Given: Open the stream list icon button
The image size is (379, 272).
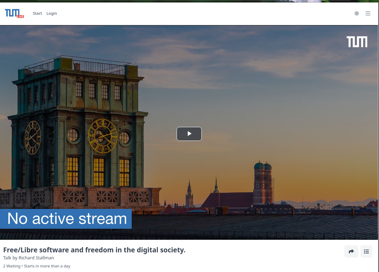Looking at the screenshot, I should pyautogui.click(x=366, y=251).
